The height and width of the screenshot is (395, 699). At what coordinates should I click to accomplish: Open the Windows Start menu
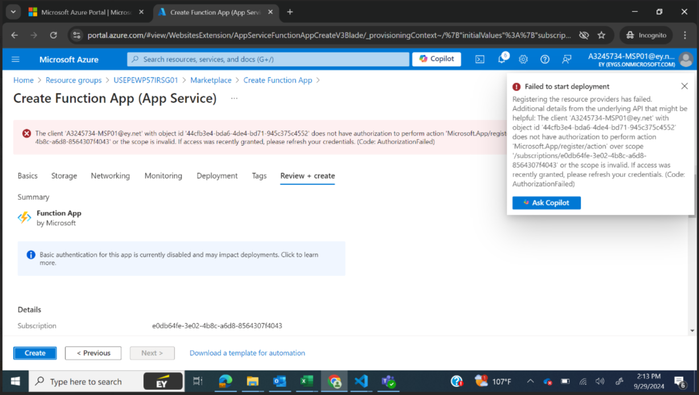[15, 381]
